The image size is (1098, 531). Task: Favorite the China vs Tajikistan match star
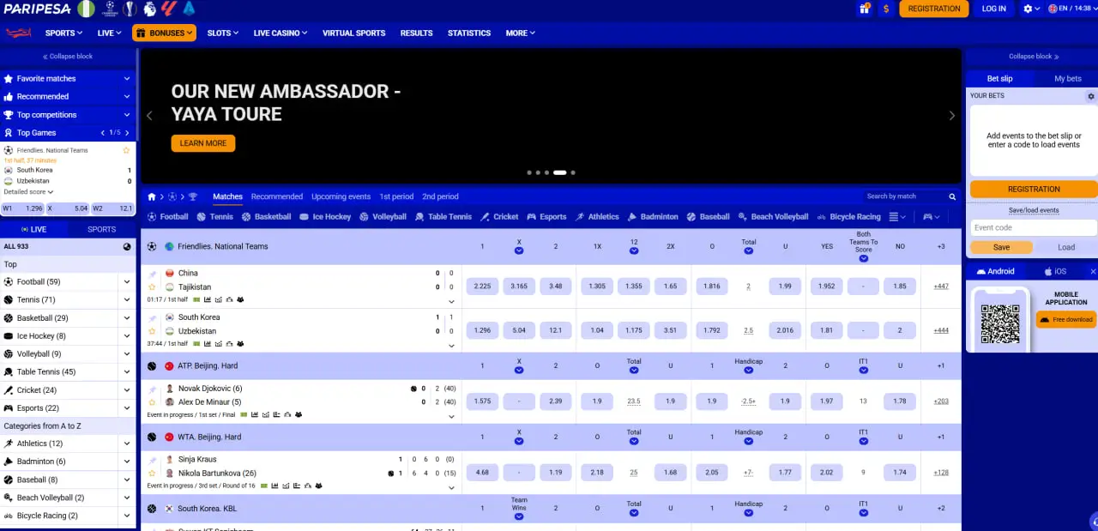153,287
